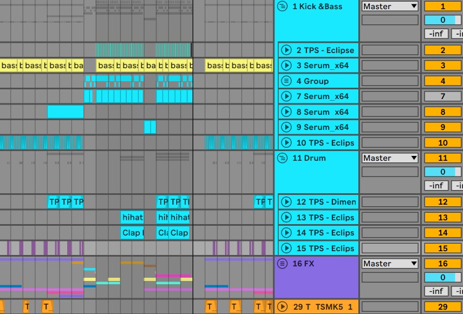Screen dimensions: 463x314
Task: Select the 10 TPS - Eclips track header
Action: click(318, 143)
